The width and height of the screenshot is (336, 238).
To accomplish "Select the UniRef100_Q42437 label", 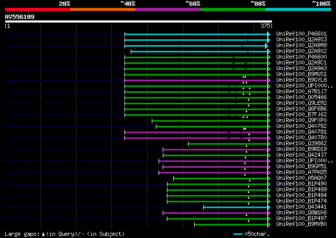I will (x=301, y=155).
